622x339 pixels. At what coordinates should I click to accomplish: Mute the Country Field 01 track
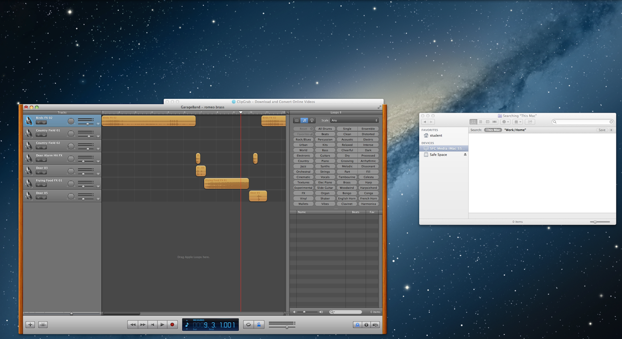tap(39, 135)
